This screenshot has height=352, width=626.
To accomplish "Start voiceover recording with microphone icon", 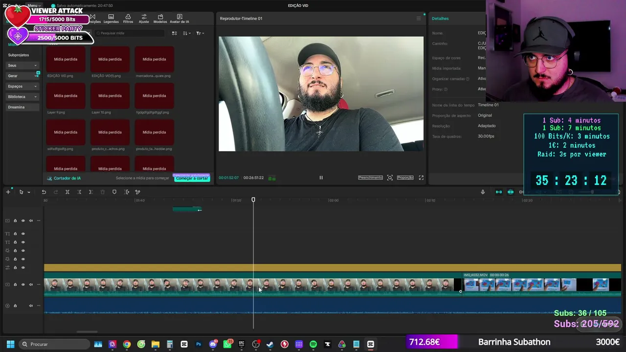I will (x=483, y=192).
